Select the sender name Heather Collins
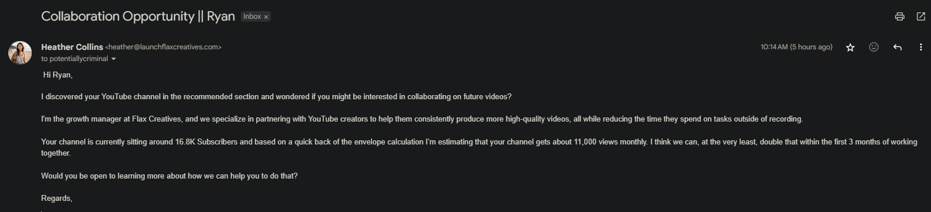 72,47
